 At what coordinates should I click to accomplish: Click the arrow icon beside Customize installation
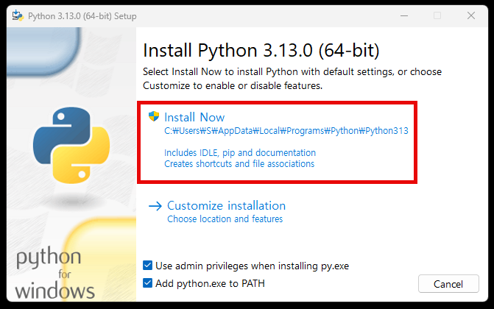[x=155, y=206]
